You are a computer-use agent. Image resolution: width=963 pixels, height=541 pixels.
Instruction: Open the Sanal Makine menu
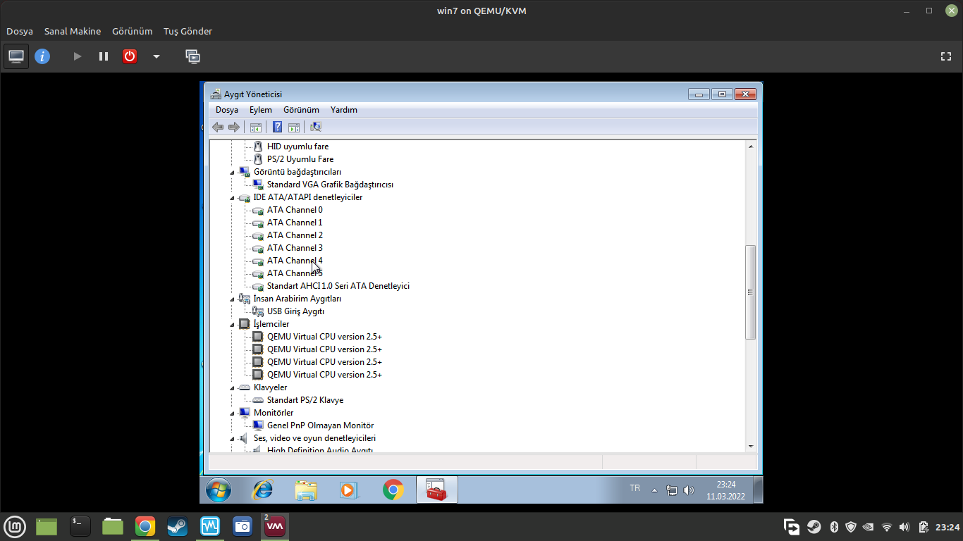pyautogui.click(x=73, y=31)
